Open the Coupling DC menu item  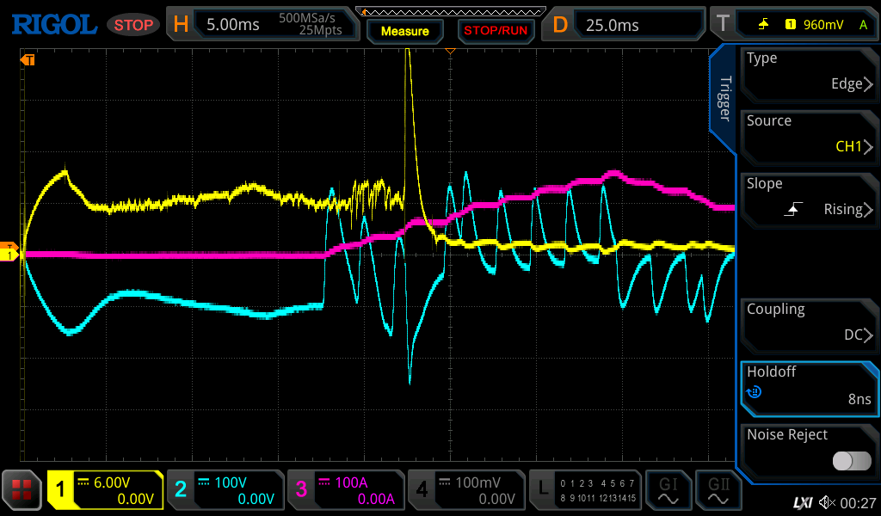[x=809, y=323]
